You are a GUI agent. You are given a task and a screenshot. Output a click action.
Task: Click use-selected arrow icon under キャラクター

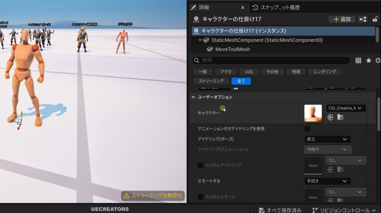tap(330, 117)
